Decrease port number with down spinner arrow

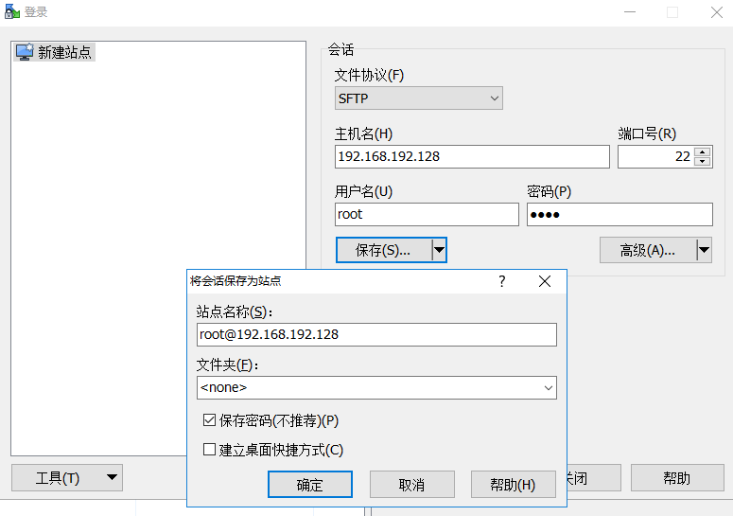703,161
